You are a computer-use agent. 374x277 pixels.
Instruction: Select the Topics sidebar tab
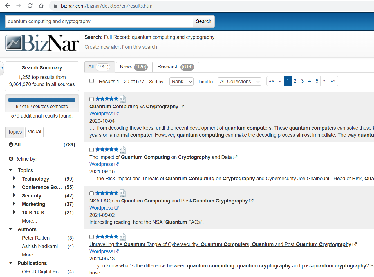(15, 132)
